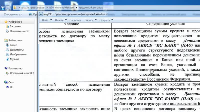Select Локальный диск (C:) entry
Image resolution: width=200 pixels, height=112 pixels.
pyautogui.click(x=22, y=73)
